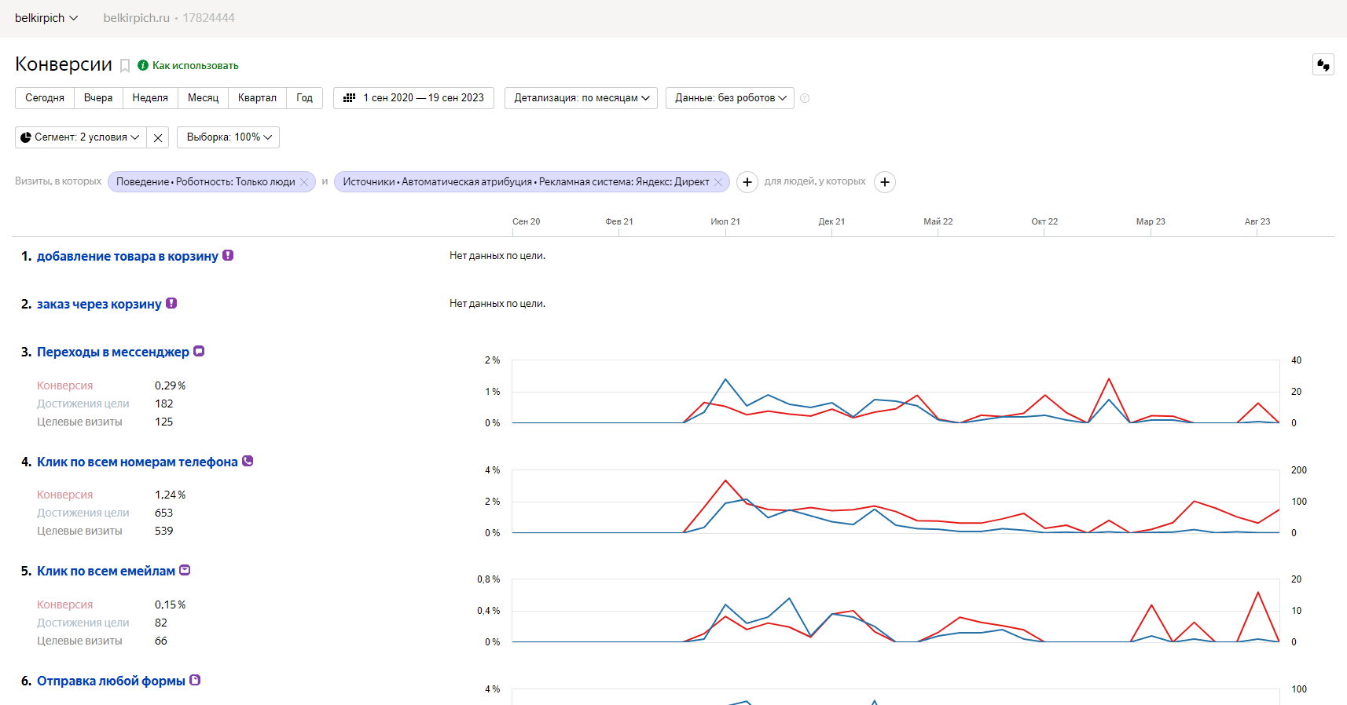Click goal achievements value 653
Image resolution: width=1347 pixels, height=705 pixels.
coord(163,513)
